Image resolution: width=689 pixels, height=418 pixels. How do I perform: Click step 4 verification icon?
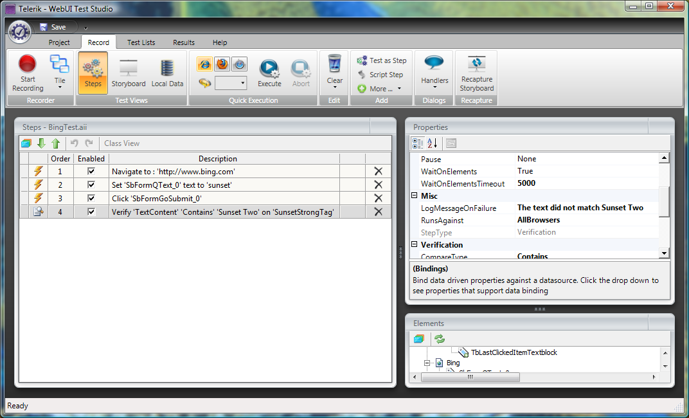pos(38,212)
